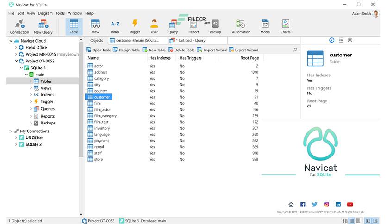Switch to the Untitled - Query tab
The width and height of the screenshot is (387, 224).
click(x=198, y=40)
